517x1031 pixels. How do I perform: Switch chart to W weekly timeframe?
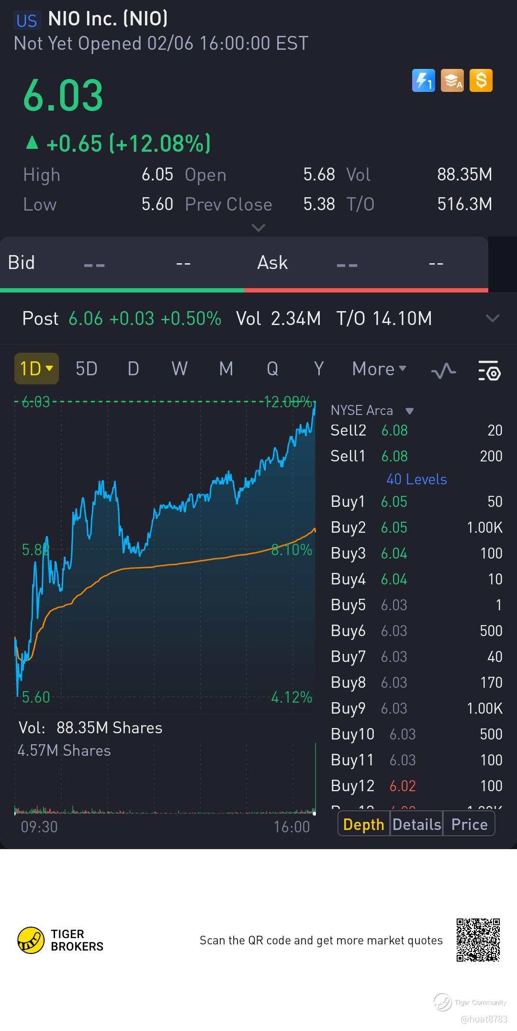[180, 369]
